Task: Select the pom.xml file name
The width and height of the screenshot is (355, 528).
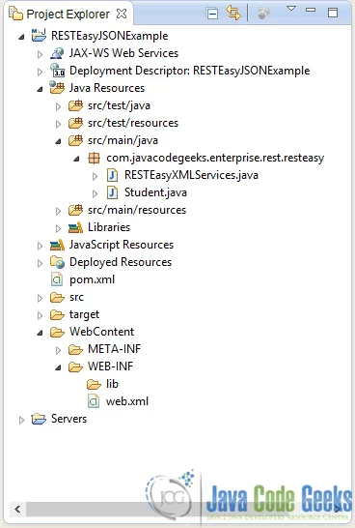Action: coord(92,279)
